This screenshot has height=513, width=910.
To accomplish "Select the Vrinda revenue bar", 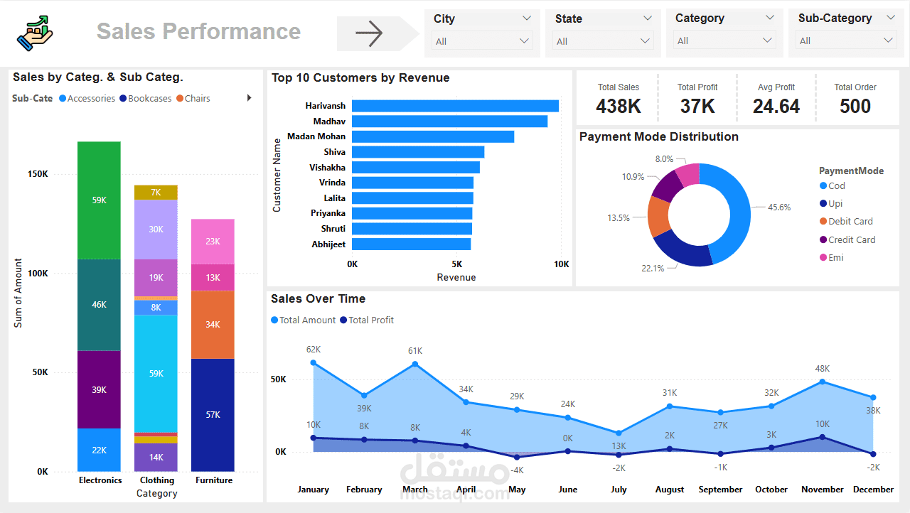I will click(412, 183).
